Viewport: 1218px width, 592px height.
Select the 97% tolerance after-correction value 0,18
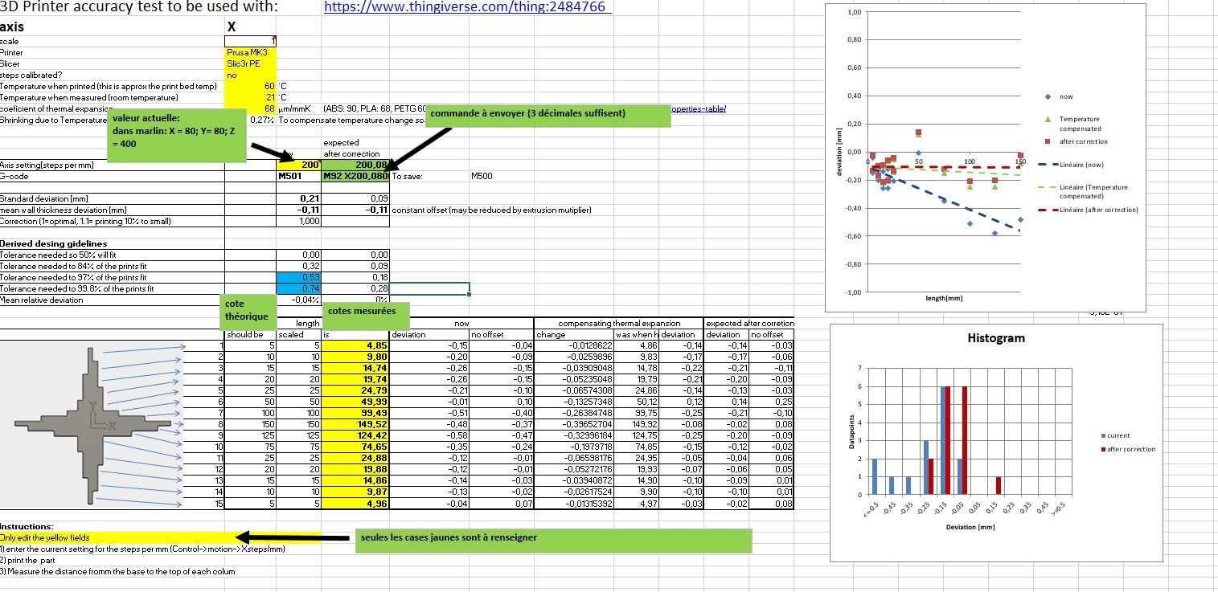pyautogui.click(x=355, y=277)
